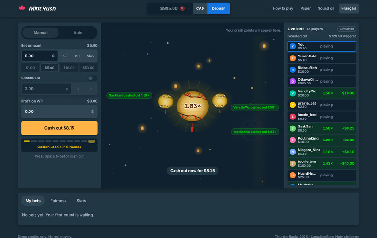Switch language with the Français button
This screenshot has width=377, height=238.
(348, 8)
